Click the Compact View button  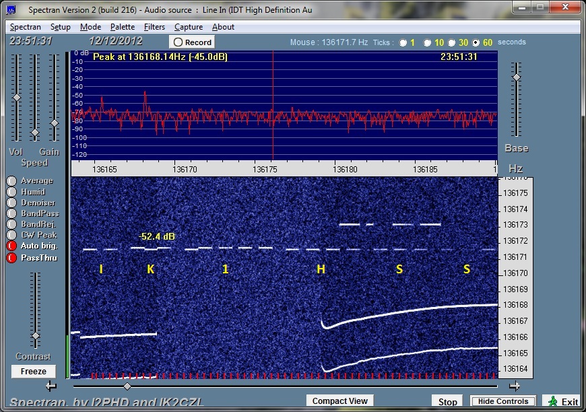[340, 401]
